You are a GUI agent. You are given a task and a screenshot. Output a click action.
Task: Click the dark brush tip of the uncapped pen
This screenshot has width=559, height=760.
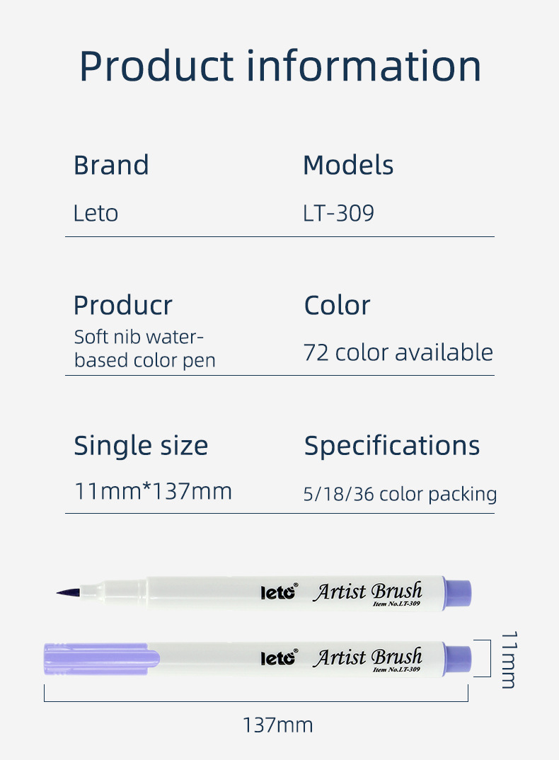pyautogui.click(x=68, y=592)
